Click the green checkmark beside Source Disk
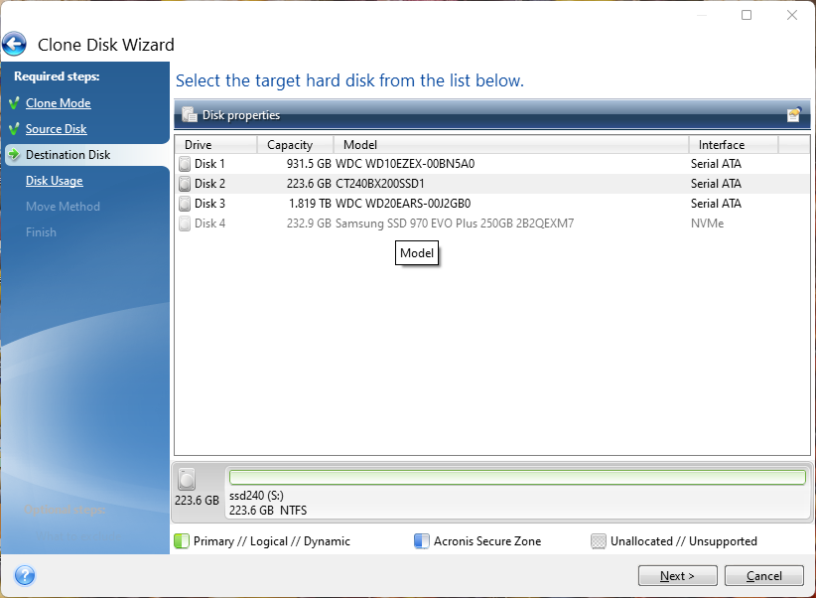816x598 pixels. click(14, 129)
